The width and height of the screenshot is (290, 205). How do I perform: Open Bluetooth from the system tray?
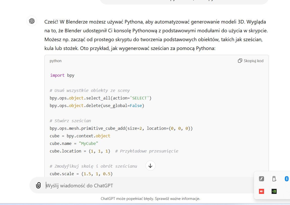(x=286, y=179)
